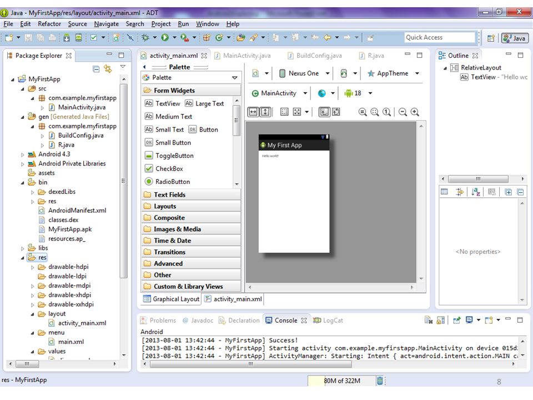The width and height of the screenshot is (533, 400).
Task: Click the garbage collector trash icon
Action: coord(380,381)
